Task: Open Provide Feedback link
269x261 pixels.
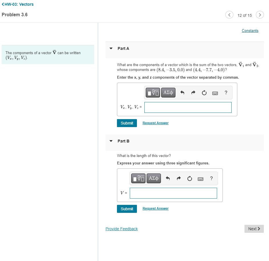Action: click(x=122, y=229)
